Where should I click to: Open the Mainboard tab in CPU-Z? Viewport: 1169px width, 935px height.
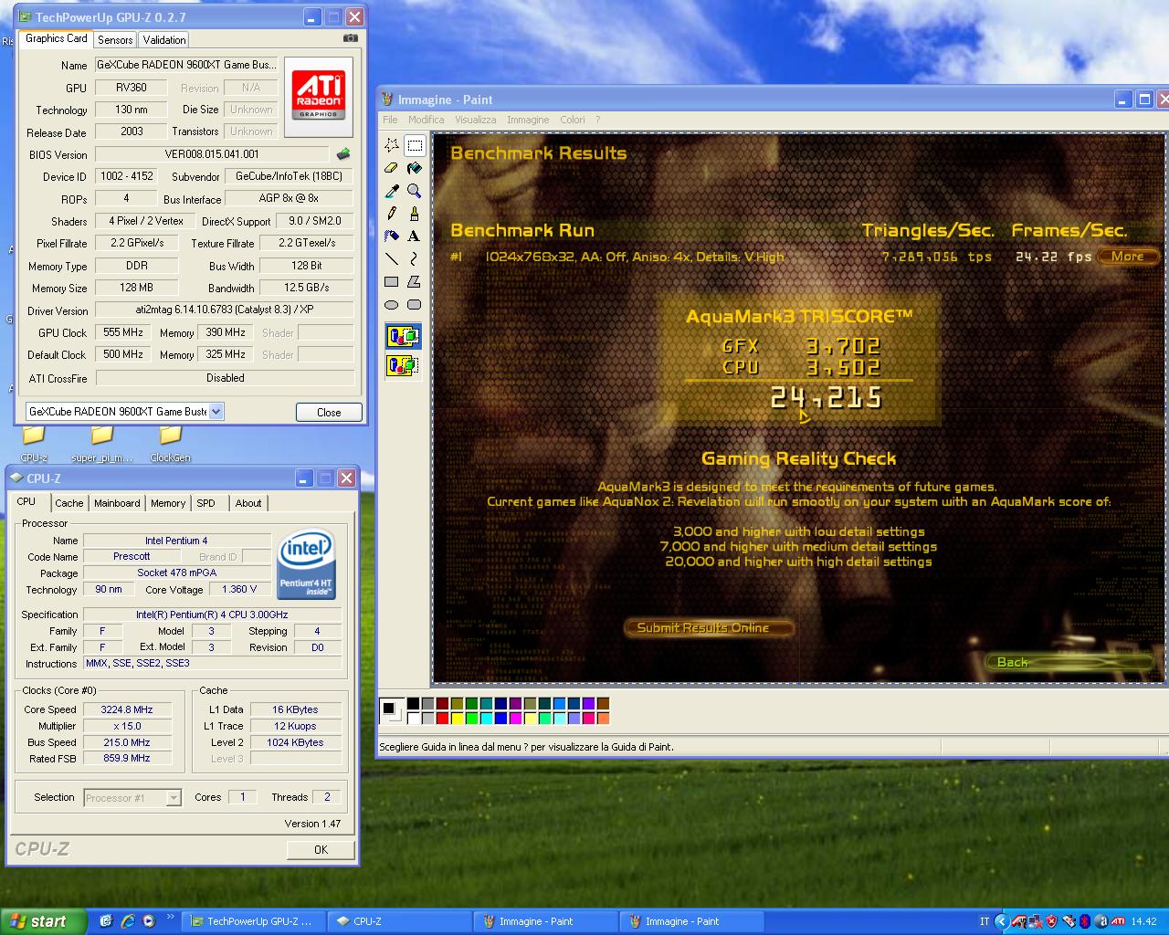pyautogui.click(x=117, y=503)
